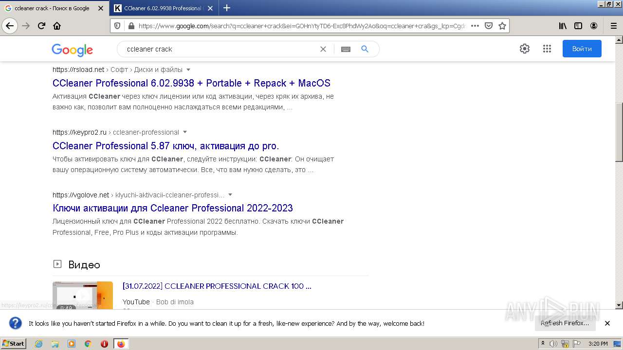Image resolution: width=623 pixels, height=350 pixels.
Task: Dismiss the Refresh Firefox notification bar
Action: 607,323
